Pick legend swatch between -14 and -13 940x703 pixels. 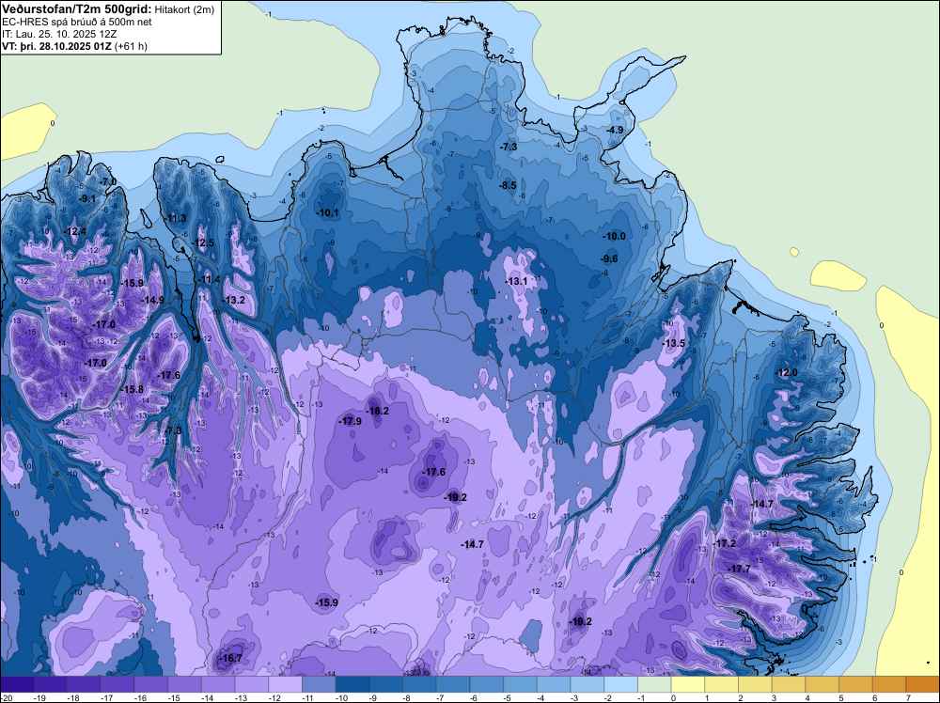click(x=218, y=684)
